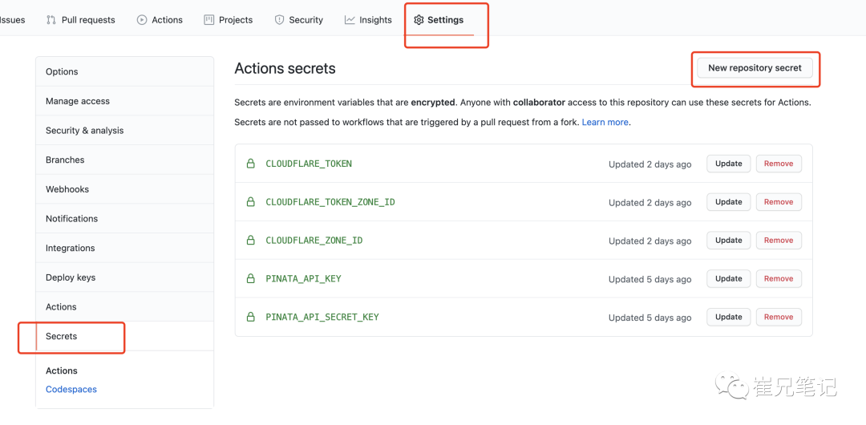This screenshot has height=425, width=866.
Task: Click lock icon beside PINATA_API_KEY
Action: point(250,279)
